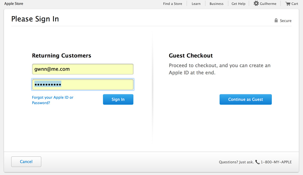This screenshot has width=303, height=175.
Task: Open the shopping cart icon
Action: [x=288, y=4]
